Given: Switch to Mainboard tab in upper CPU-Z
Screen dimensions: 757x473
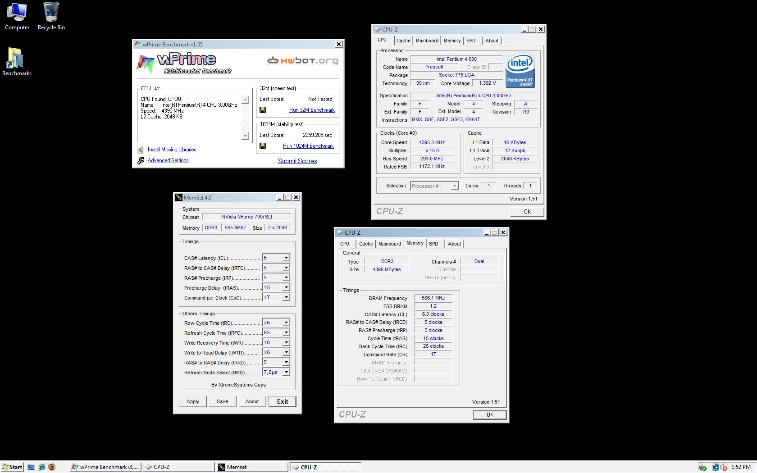Looking at the screenshot, I should point(427,41).
